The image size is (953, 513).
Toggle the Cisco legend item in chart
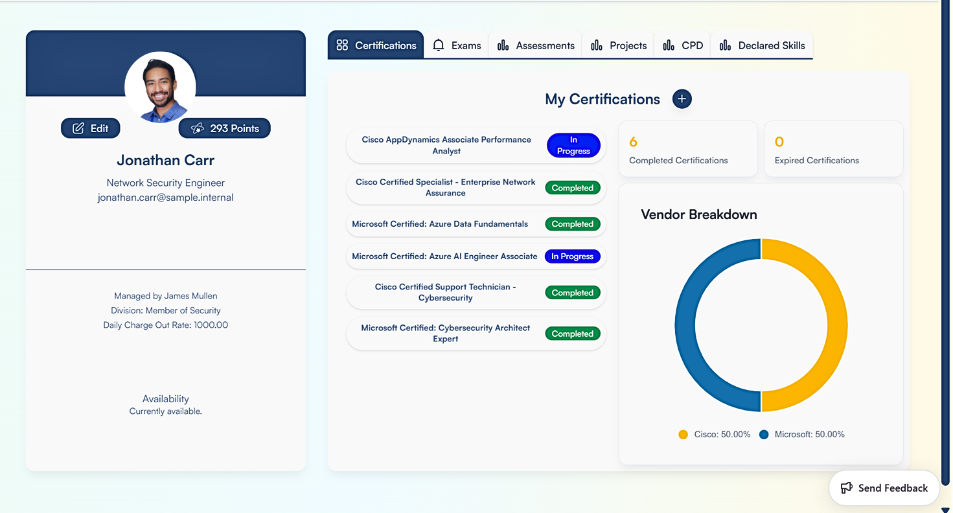[714, 435]
